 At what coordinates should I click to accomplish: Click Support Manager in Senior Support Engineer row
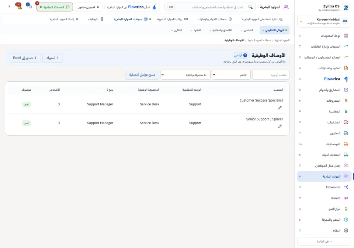(100, 123)
